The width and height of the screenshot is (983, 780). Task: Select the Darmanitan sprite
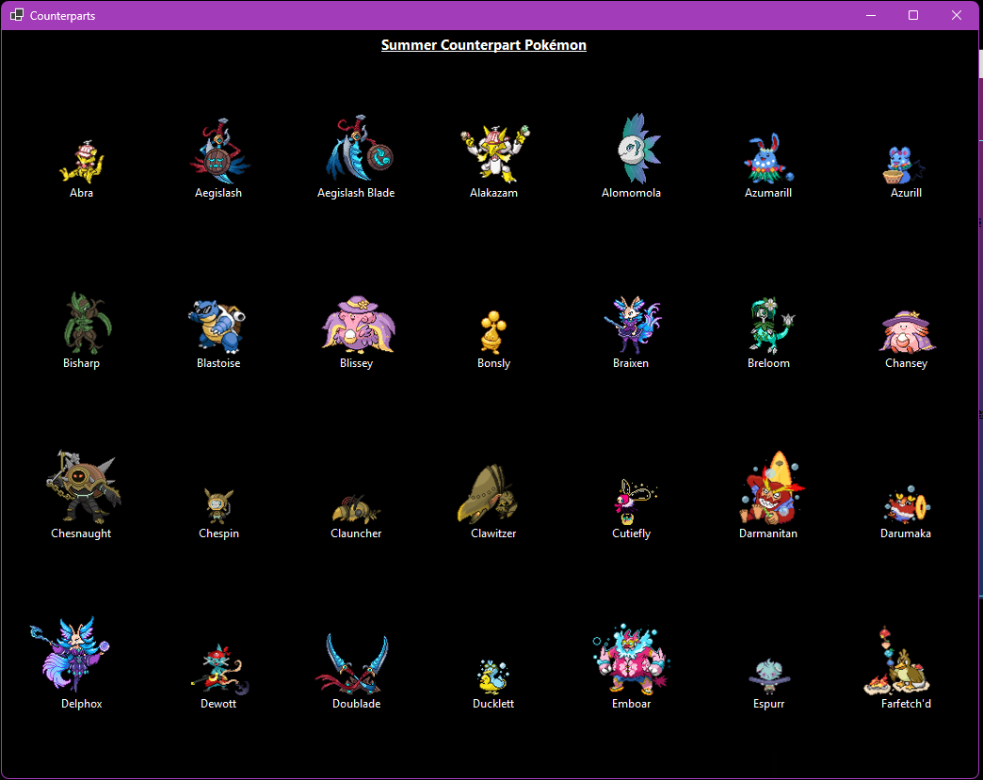772,487
